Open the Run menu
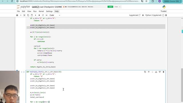This screenshot has width=183, height=103. point(35,11)
